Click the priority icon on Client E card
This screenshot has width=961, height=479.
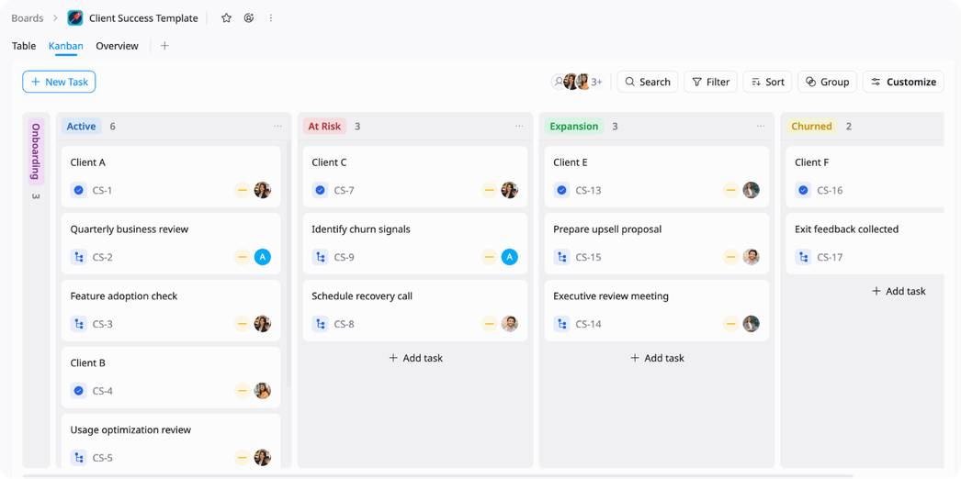[x=730, y=190]
